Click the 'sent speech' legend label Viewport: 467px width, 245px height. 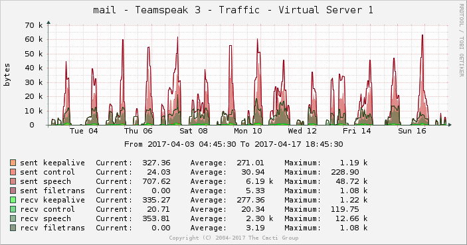46,181
